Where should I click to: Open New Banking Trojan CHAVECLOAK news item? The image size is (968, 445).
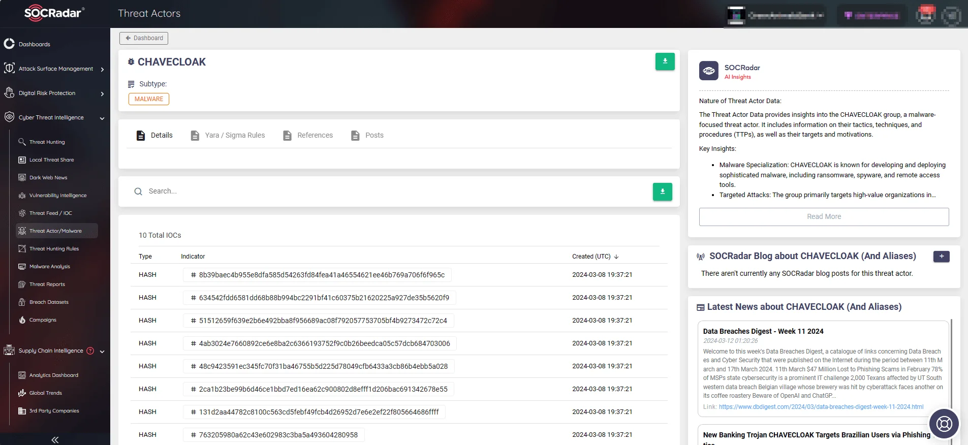click(x=817, y=435)
